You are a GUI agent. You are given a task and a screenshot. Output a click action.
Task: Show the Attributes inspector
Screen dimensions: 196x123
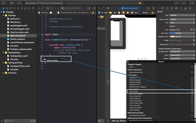(181, 8)
